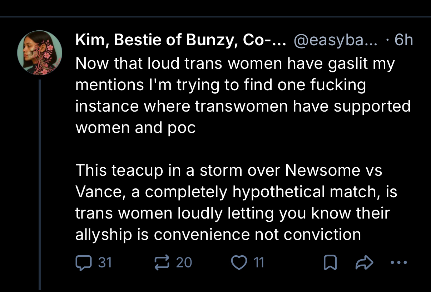This screenshot has width=431, height=292.
Task: Click the repost arrows icon
Action: [161, 263]
